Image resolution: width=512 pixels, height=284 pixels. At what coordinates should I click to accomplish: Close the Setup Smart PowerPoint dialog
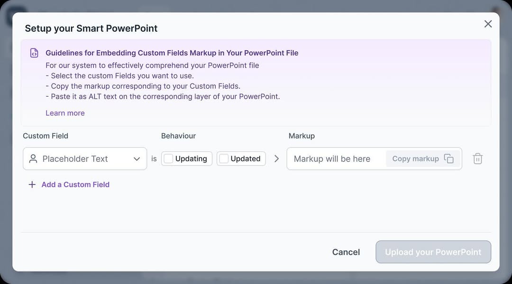click(488, 24)
